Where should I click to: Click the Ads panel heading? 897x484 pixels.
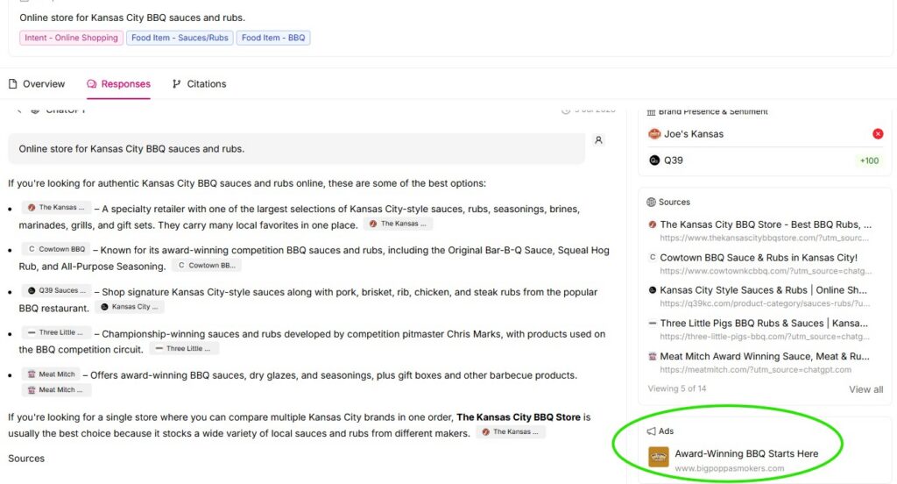click(666, 431)
